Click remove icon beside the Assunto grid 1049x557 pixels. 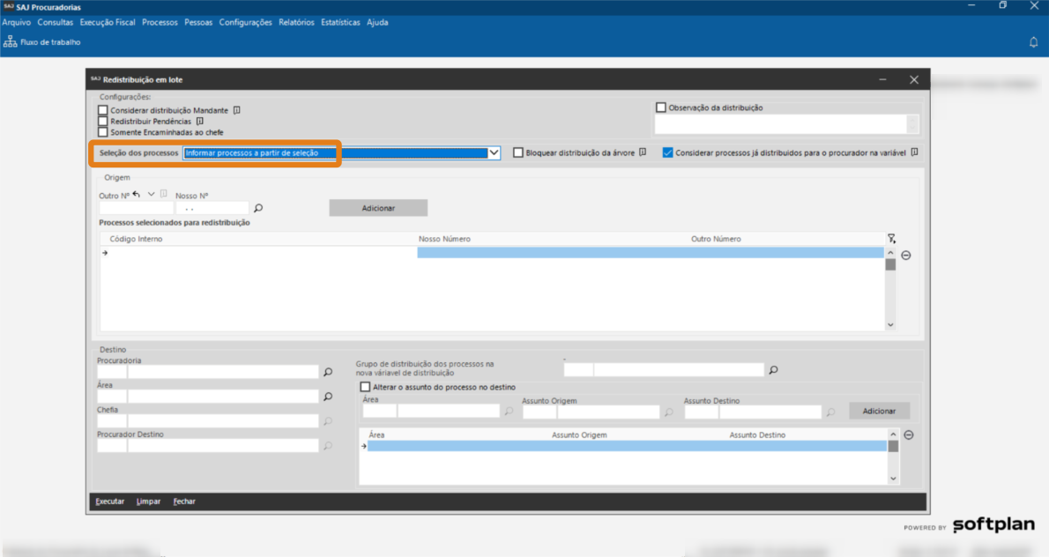point(909,434)
